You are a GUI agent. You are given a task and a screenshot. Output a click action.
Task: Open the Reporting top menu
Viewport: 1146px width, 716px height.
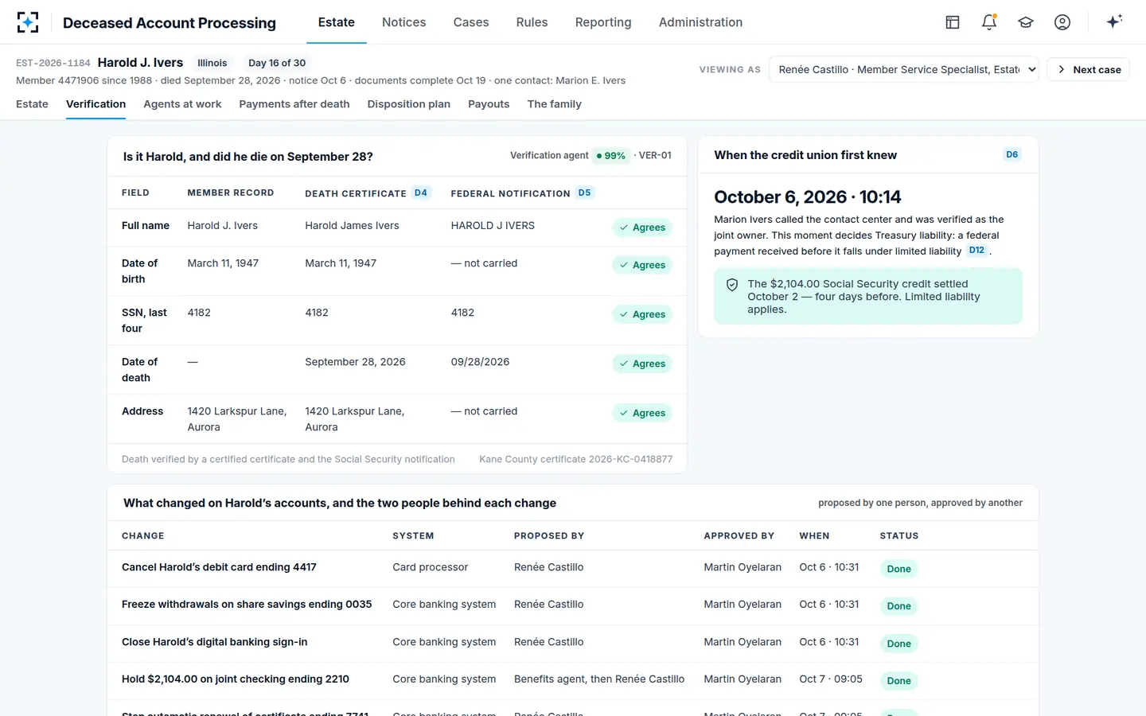click(603, 22)
